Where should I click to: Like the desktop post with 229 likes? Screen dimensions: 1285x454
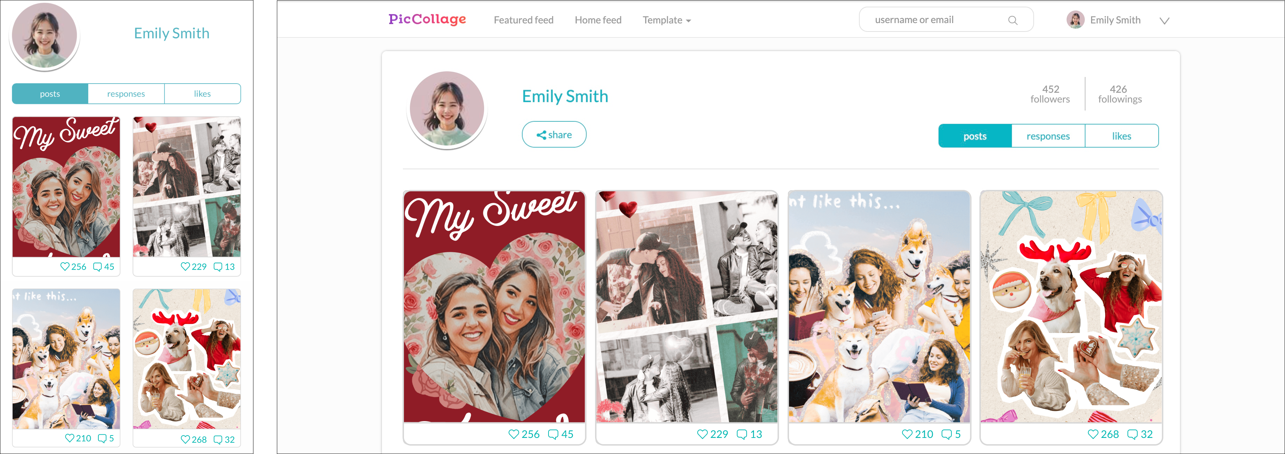703,434
